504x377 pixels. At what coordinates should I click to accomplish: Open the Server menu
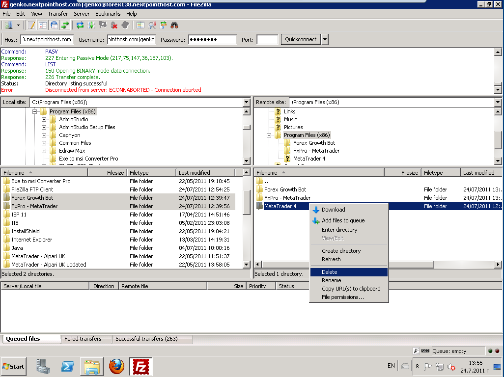tap(82, 14)
